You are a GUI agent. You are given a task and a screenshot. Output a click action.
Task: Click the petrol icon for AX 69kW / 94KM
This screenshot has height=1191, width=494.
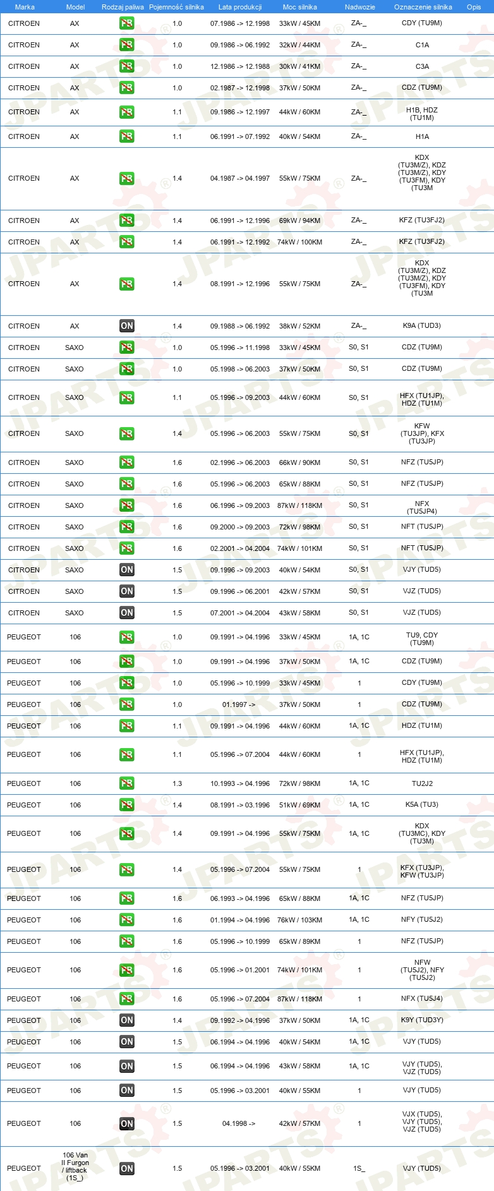(x=127, y=221)
